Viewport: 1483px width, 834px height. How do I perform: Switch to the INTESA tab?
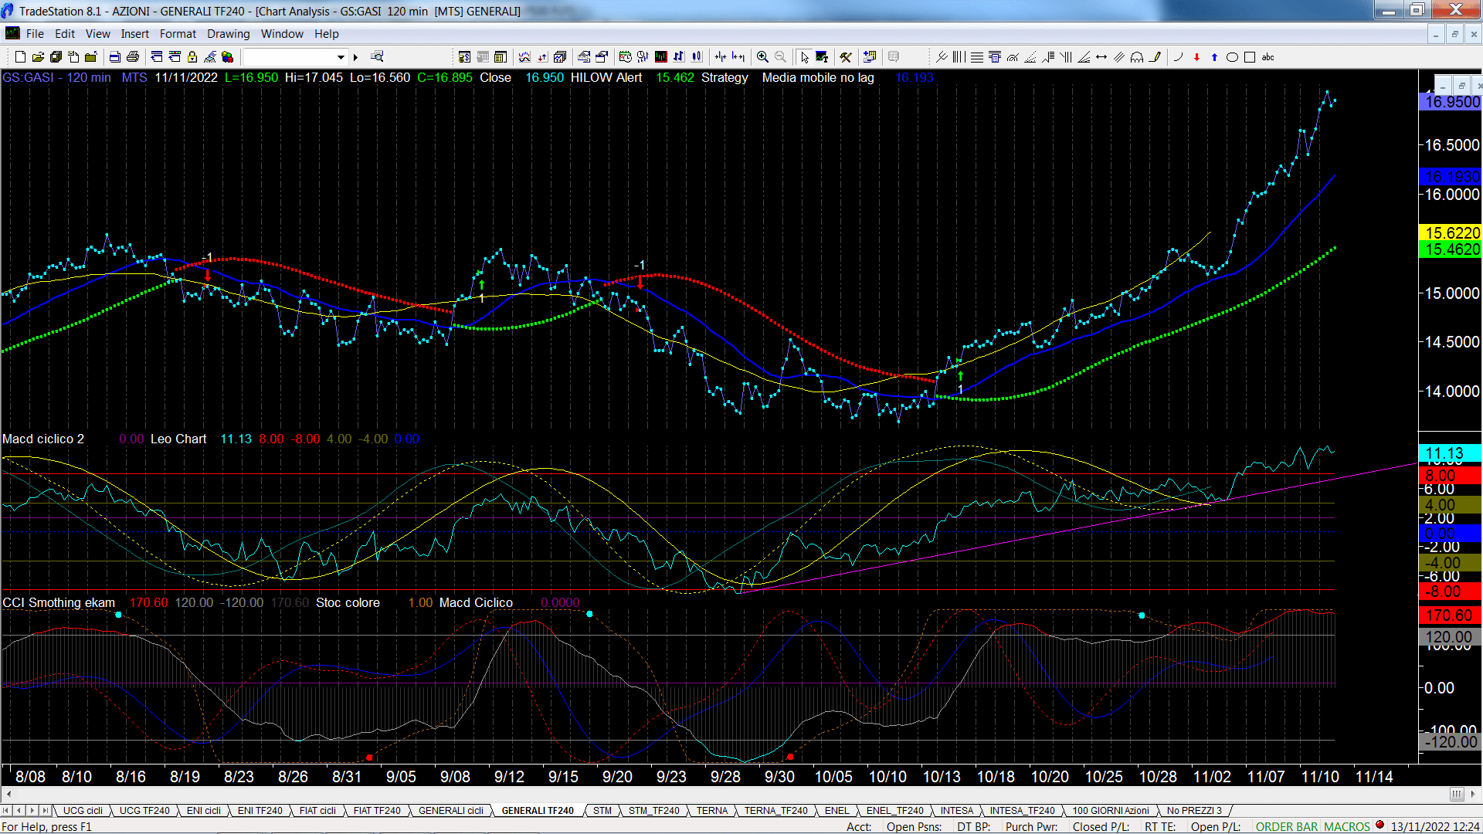coord(956,810)
